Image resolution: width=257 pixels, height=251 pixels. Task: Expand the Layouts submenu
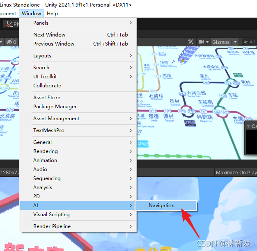coord(78,56)
